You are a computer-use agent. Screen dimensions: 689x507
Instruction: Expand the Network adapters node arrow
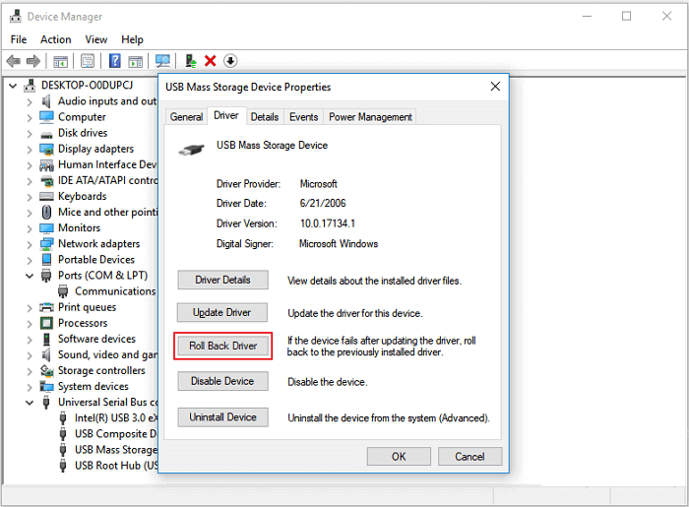coord(30,244)
